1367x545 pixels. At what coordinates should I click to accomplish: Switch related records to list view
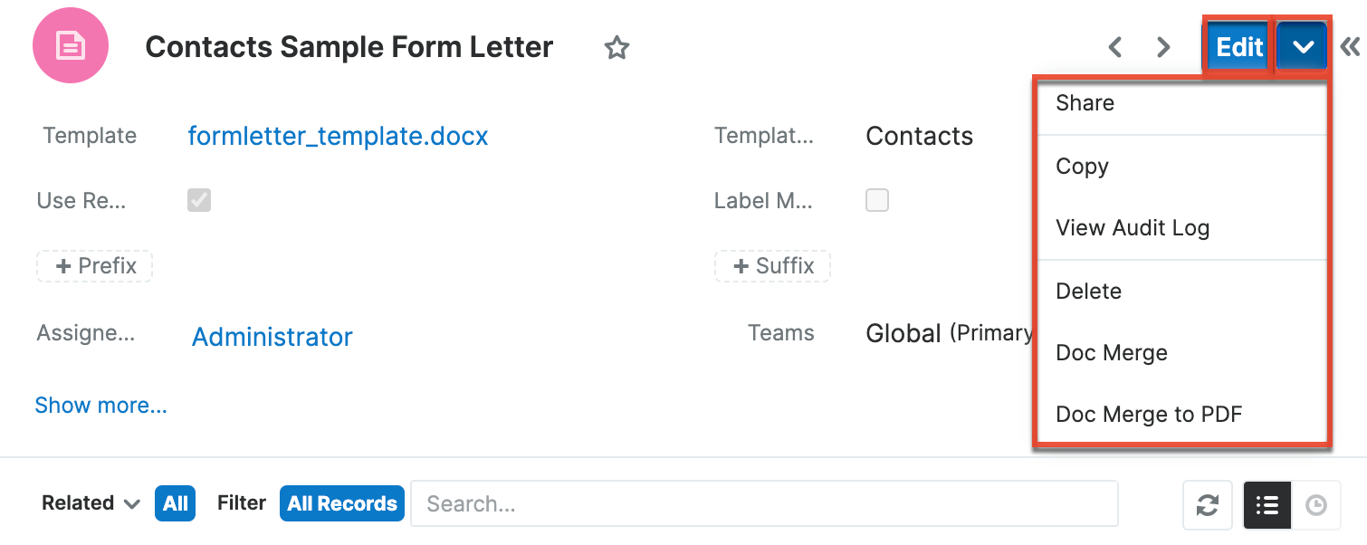(1267, 504)
